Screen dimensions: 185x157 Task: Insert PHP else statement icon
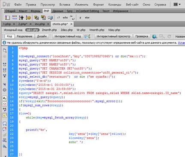(x=87, y=18)
